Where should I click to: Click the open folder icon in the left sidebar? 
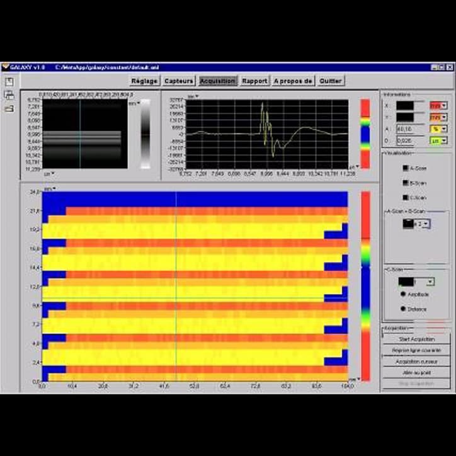tap(9, 109)
